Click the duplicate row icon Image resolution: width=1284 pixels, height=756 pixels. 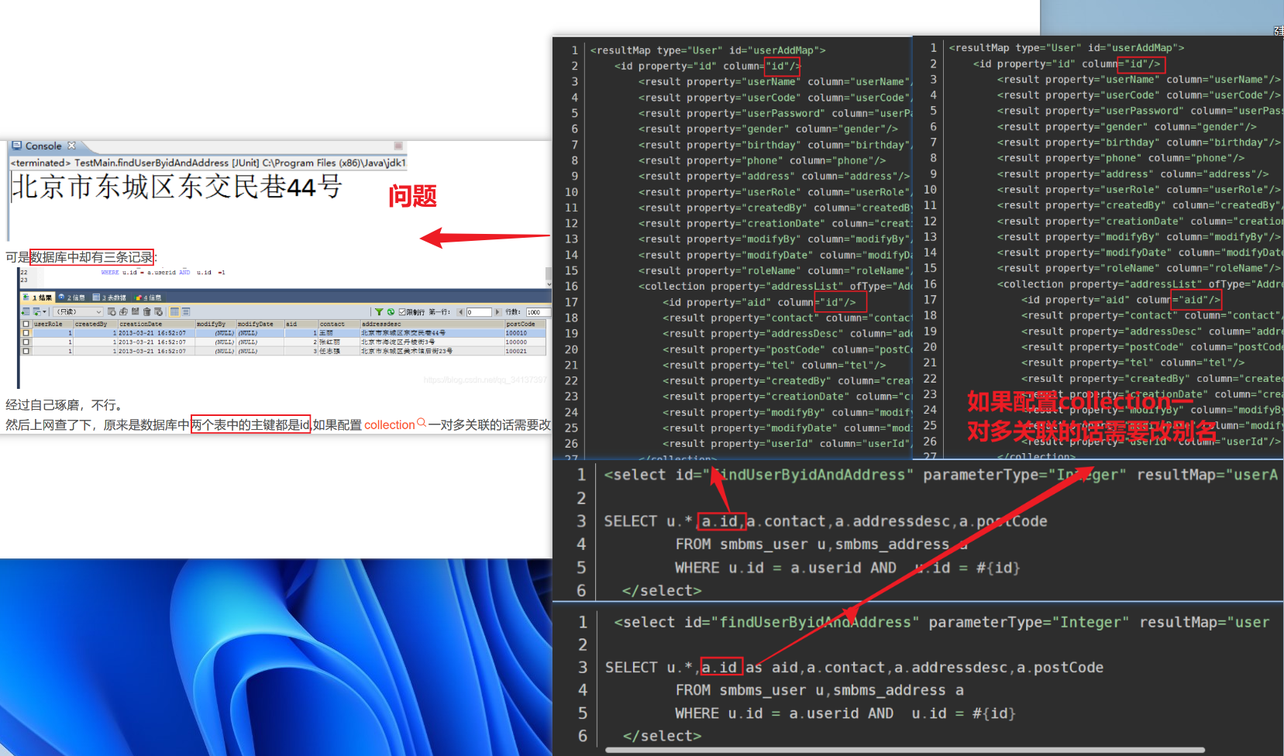pos(123,311)
